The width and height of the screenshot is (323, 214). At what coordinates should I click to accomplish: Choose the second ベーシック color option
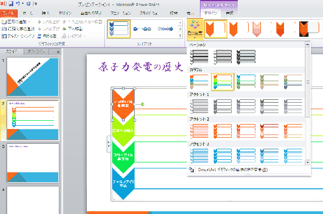pyautogui.click(x=222, y=57)
